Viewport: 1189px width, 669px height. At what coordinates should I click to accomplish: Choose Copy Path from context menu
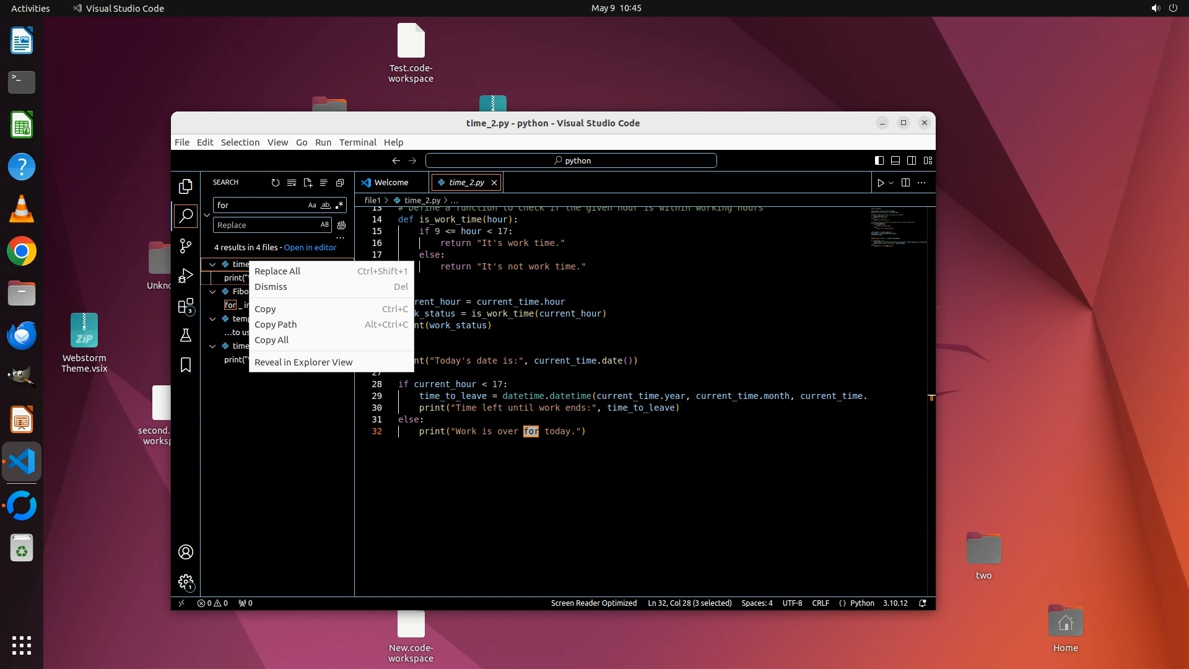pyautogui.click(x=276, y=325)
